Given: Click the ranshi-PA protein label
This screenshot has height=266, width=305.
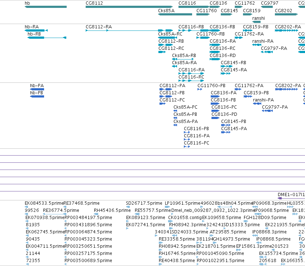Looking at the screenshot, I should [263, 100].
